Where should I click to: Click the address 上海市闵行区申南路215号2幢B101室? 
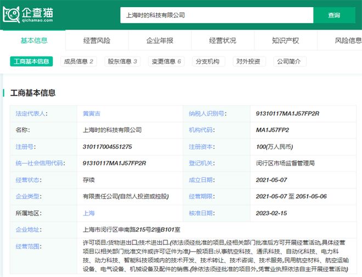[x=132, y=230]
